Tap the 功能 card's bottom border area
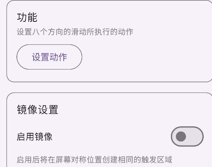Image resolution: width=212 pixels, height=167 pixels. coord(110,82)
